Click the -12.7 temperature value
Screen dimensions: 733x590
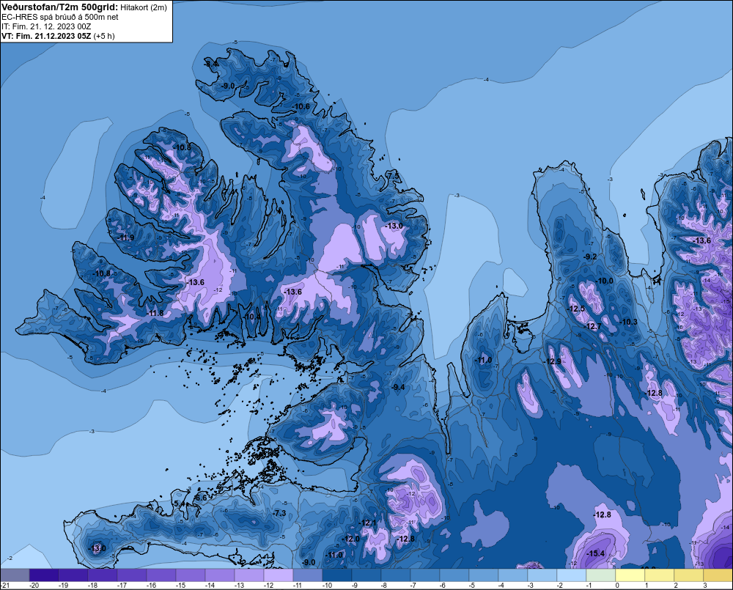pos(593,326)
